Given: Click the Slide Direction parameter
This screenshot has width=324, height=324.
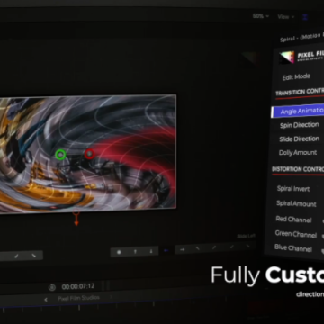Looking at the screenshot, I should point(299,139).
